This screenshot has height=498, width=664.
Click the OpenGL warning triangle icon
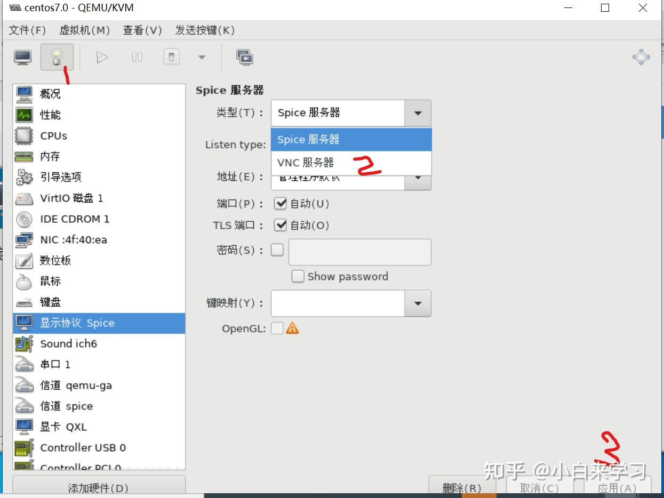click(292, 328)
